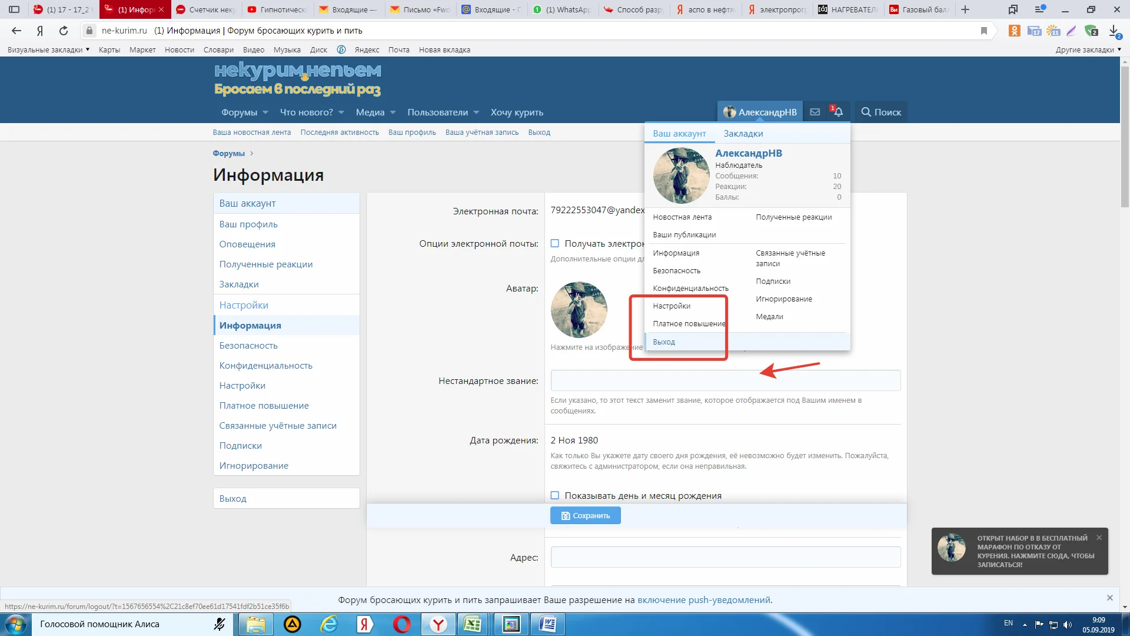Screen dimensions: 1130x636
Task: Select Выход in the account popup menu
Action: point(664,342)
